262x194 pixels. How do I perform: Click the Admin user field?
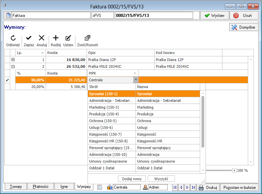(x=158, y=187)
